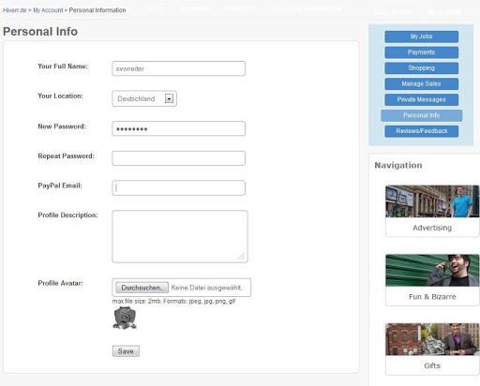Select the Personal Info sidebar item
The image size is (480, 386).
(422, 115)
